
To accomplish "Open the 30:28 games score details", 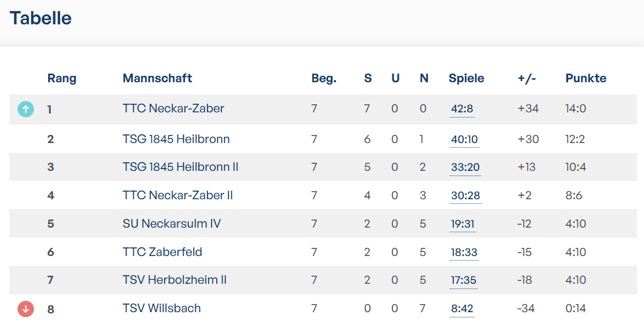I will click(465, 196).
